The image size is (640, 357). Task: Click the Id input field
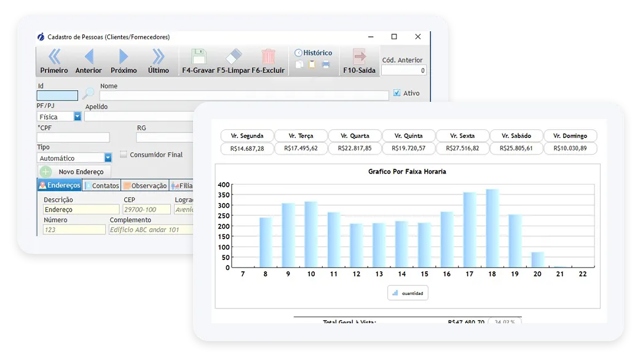tap(57, 95)
